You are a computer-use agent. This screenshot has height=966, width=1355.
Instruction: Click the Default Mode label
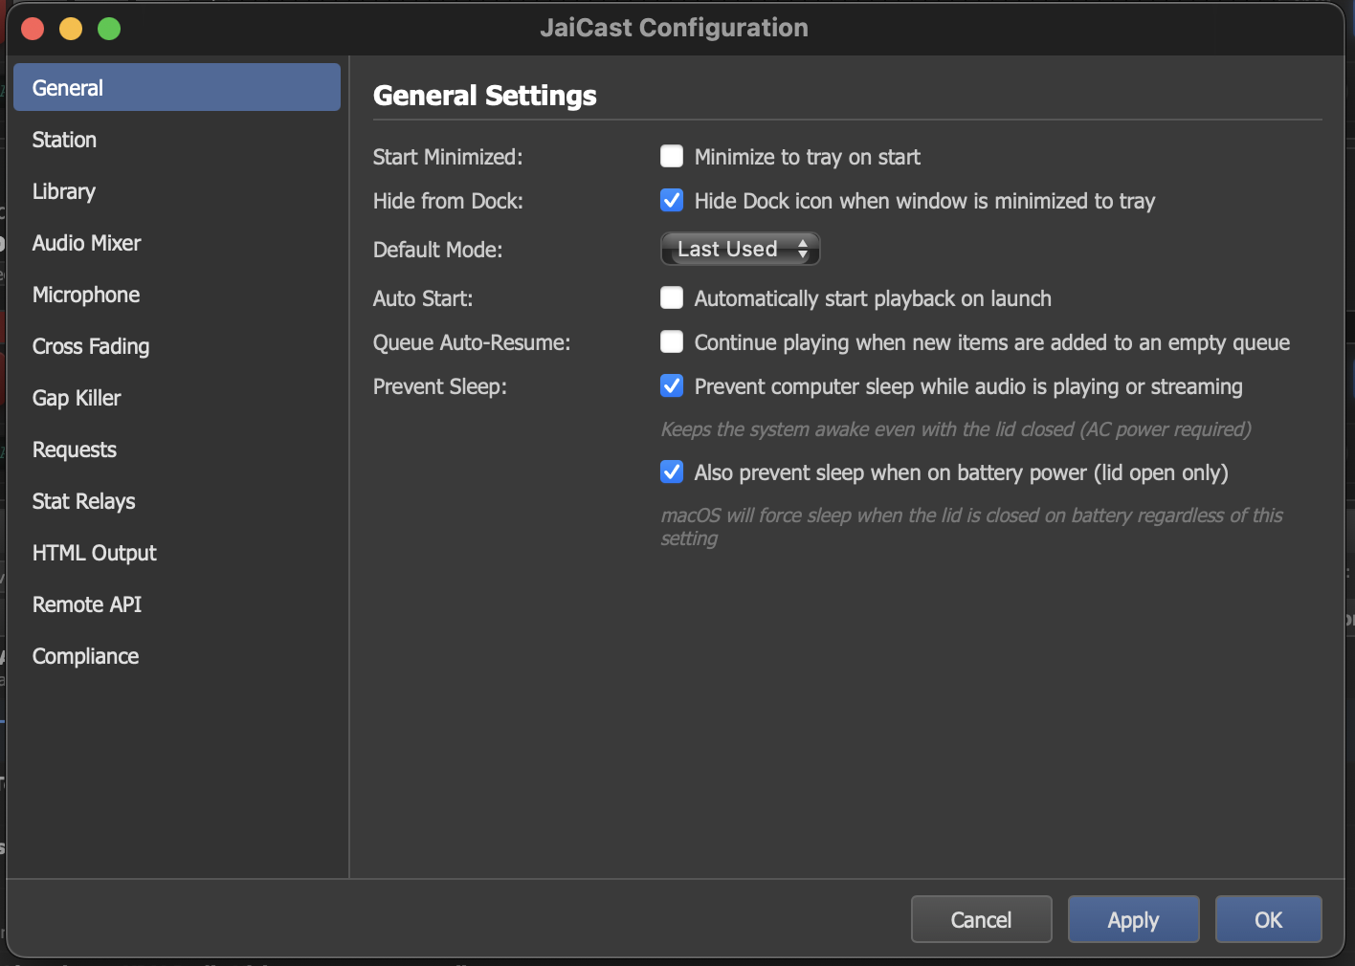437,250
